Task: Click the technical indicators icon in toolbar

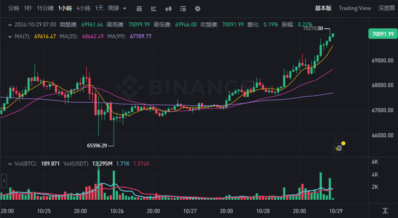Action: click(x=154, y=8)
